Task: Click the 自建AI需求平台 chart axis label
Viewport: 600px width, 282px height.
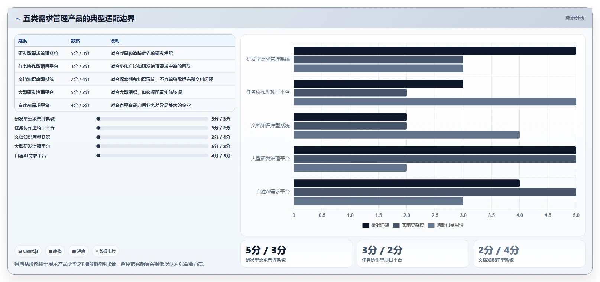Action: point(273,192)
